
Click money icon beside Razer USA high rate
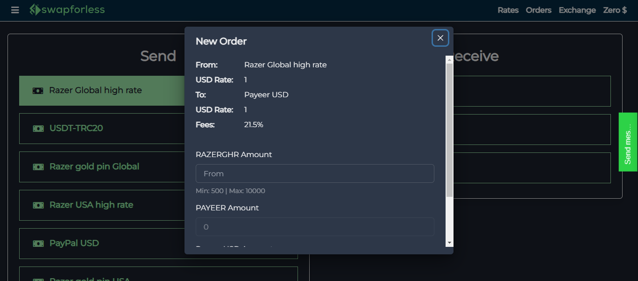[x=38, y=205]
